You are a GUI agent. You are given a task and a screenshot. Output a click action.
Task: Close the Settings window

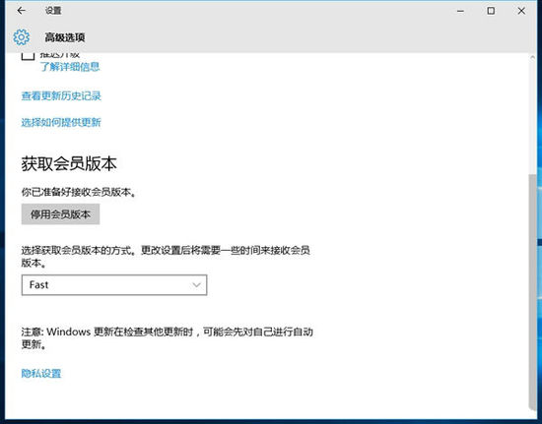click(521, 11)
